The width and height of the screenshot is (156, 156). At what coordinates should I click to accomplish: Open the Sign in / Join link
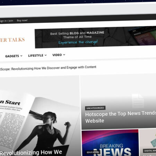pyautogui.click(x=7, y=21)
